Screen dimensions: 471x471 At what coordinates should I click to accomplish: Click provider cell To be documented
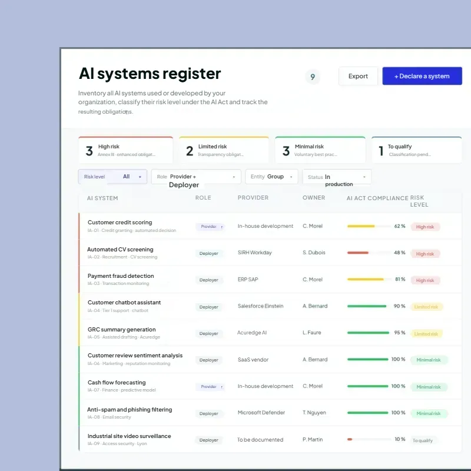(260, 440)
